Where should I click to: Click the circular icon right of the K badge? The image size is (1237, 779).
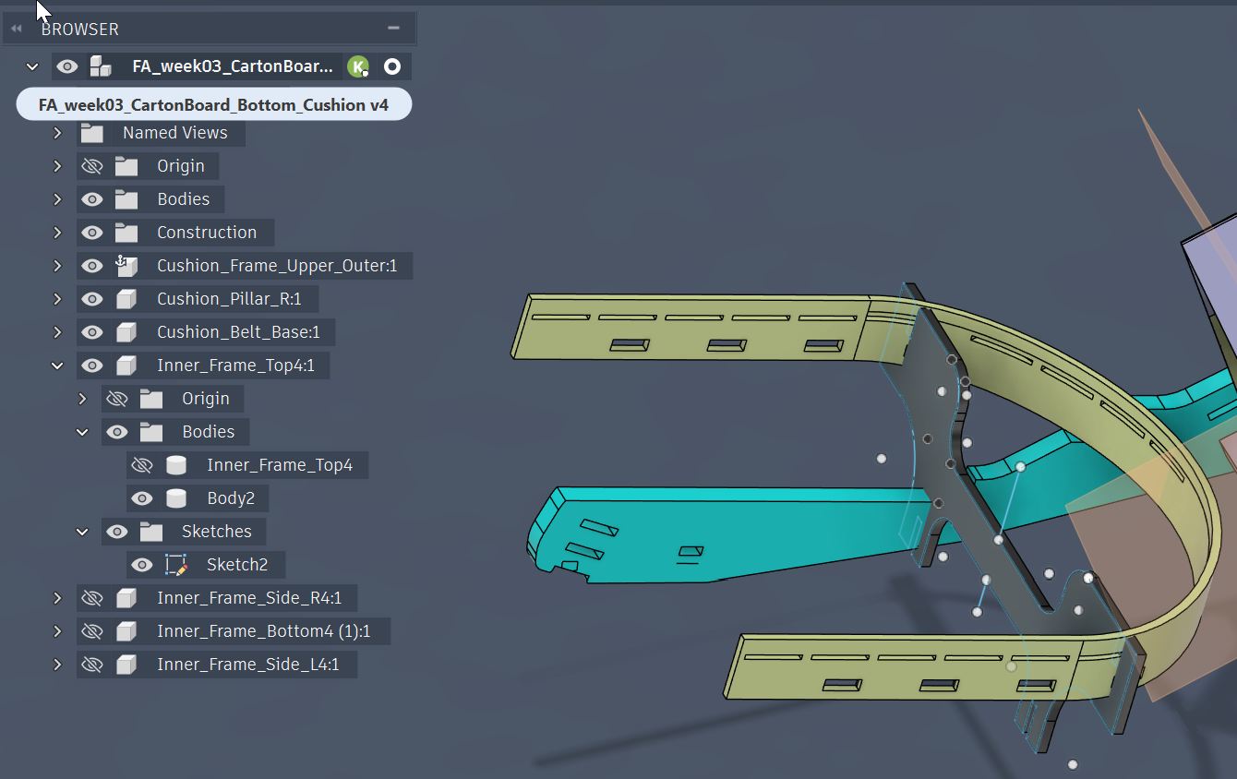click(x=391, y=66)
